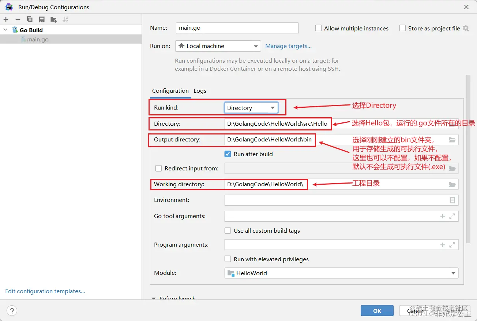Open the help question mark icon
Image resolution: width=477 pixels, height=321 pixels.
(12, 310)
